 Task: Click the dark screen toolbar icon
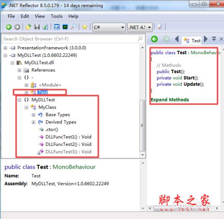click(x=65, y=27)
